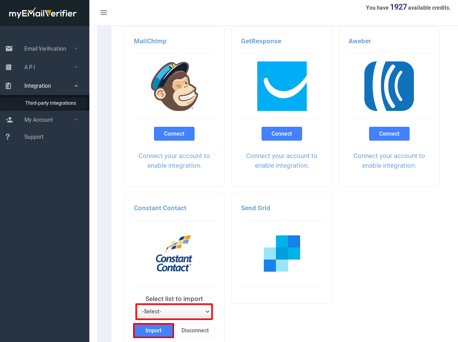Click the Constant Contact logo image
This screenshot has height=342, width=458.
tap(174, 253)
